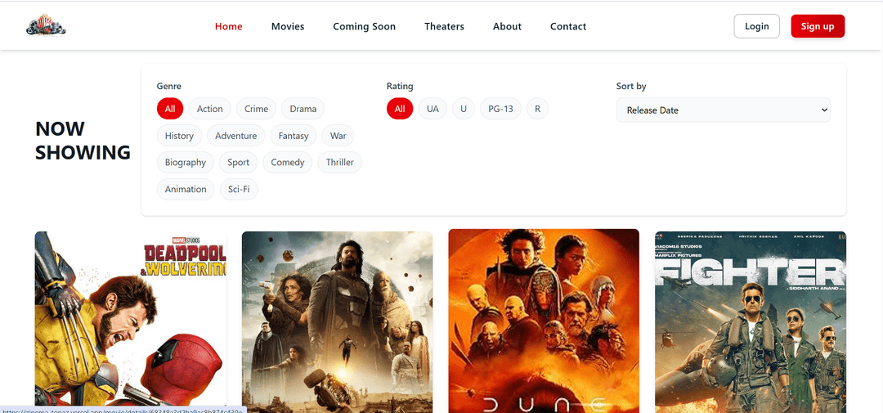The height and width of the screenshot is (413, 883).
Task: Filter by UA rating
Action: point(433,109)
